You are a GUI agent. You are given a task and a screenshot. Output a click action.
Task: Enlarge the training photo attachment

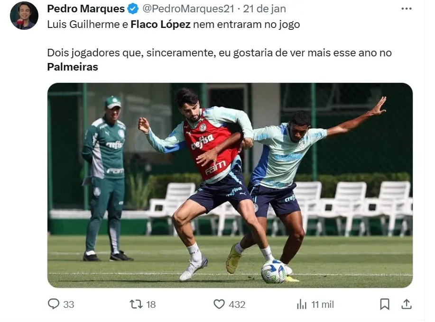(230, 185)
